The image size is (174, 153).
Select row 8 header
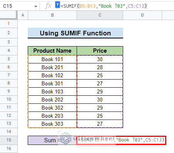click(8, 83)
